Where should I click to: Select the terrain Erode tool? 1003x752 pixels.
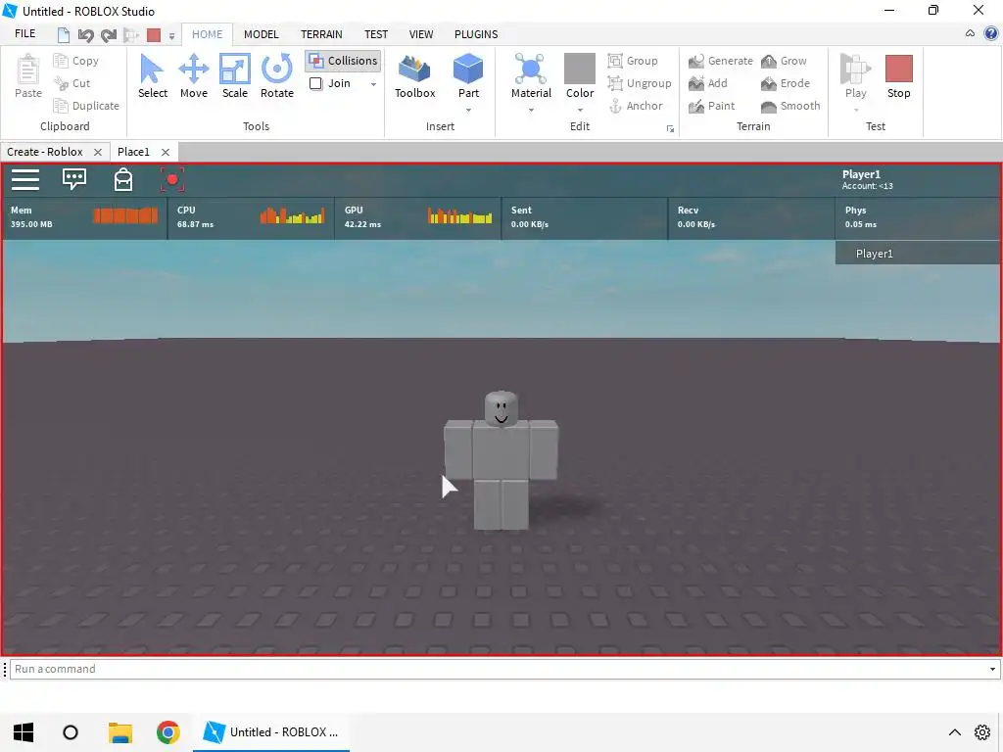tap(785, 83)
